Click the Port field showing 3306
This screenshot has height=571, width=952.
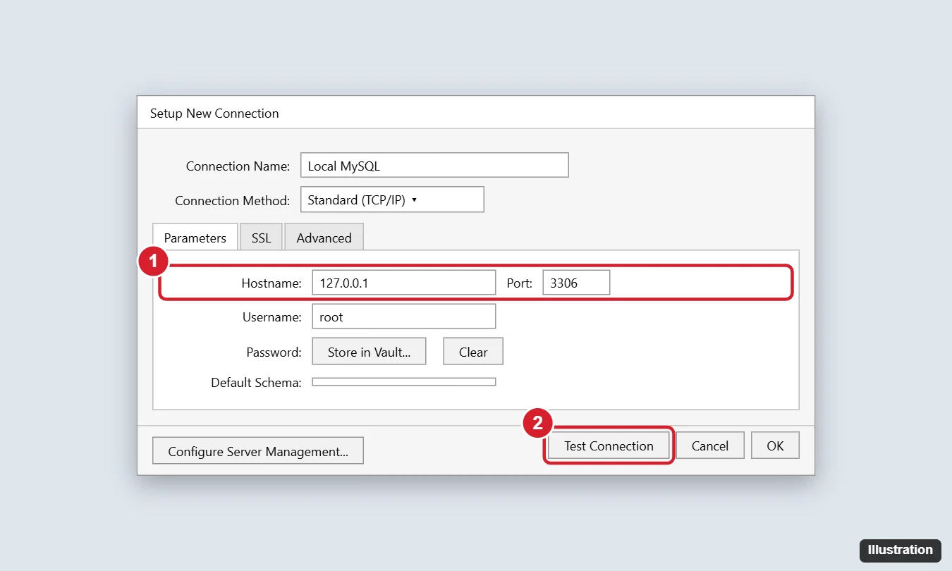point(576,283)
